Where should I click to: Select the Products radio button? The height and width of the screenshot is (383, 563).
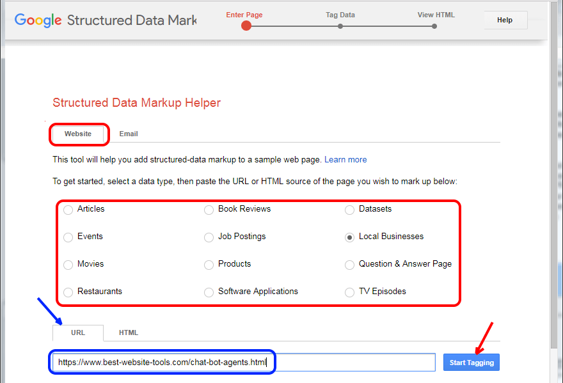[x=209, y=265]
